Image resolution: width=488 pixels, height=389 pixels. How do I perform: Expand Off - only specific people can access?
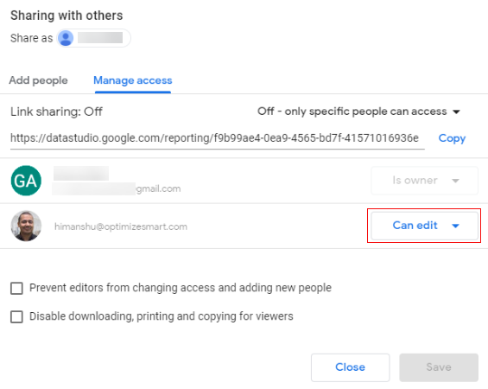[x=358, y=112]
